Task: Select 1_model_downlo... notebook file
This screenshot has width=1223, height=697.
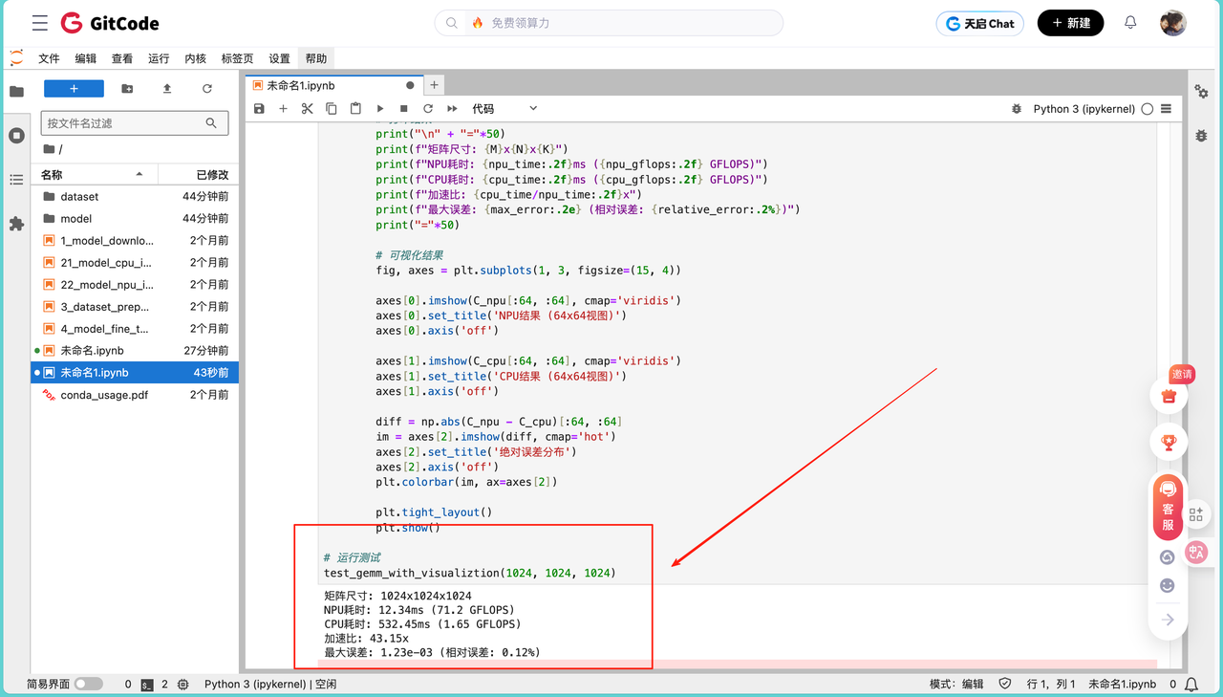Action: pos(135,241)
